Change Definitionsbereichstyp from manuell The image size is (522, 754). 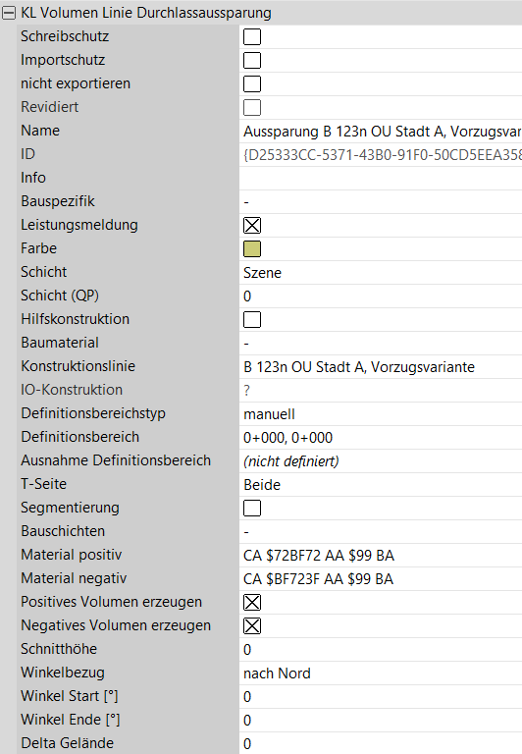tap(381, 414)
